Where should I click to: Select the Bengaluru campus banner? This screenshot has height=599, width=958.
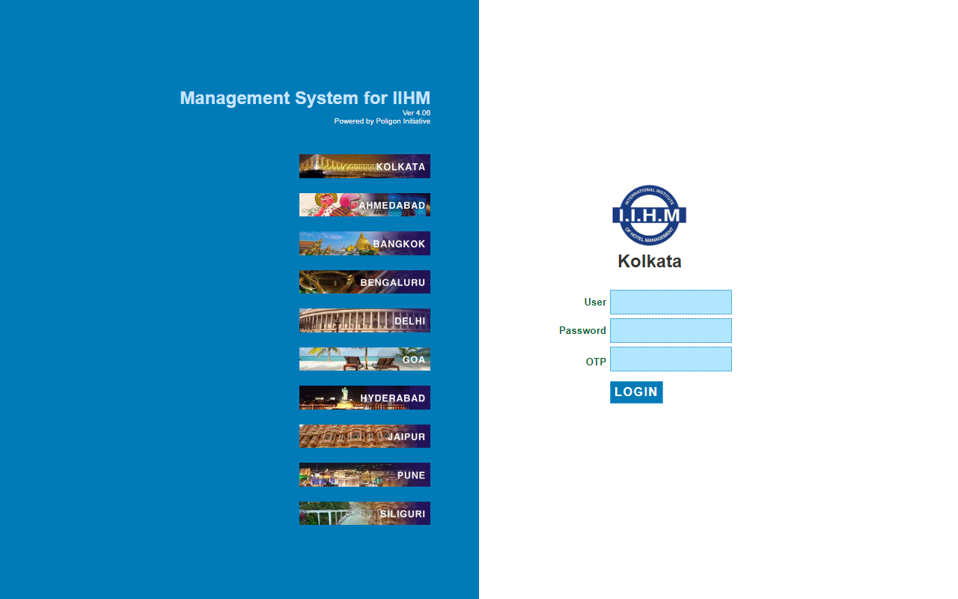click(364, 282)
